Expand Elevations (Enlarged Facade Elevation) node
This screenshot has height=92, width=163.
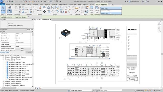click(3, 57)
